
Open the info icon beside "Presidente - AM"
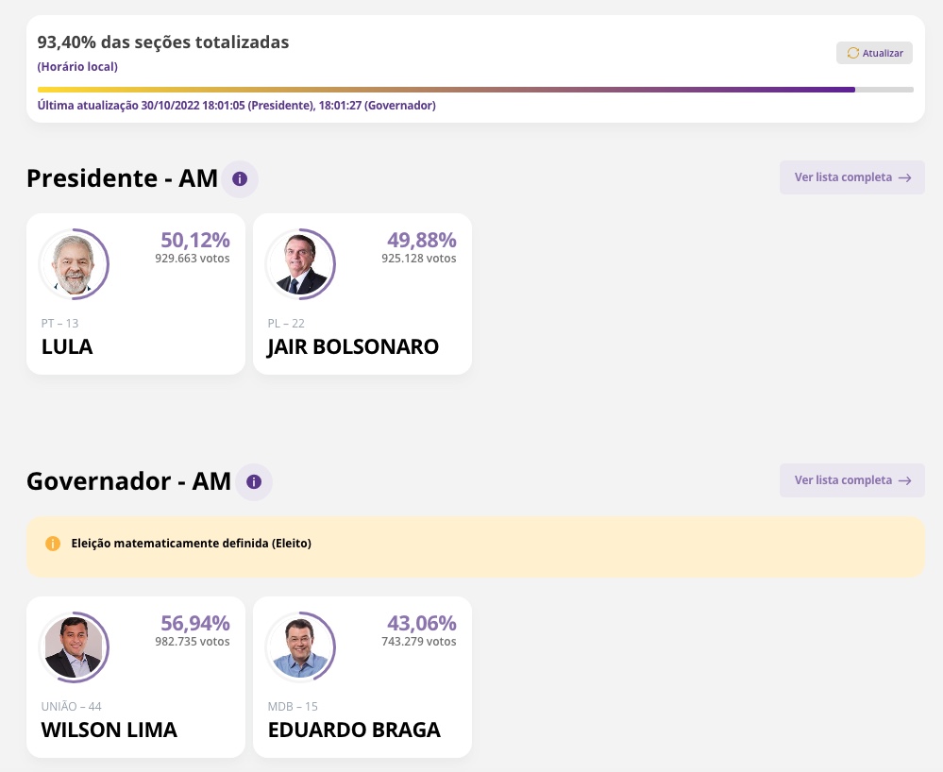pos(240,178)
